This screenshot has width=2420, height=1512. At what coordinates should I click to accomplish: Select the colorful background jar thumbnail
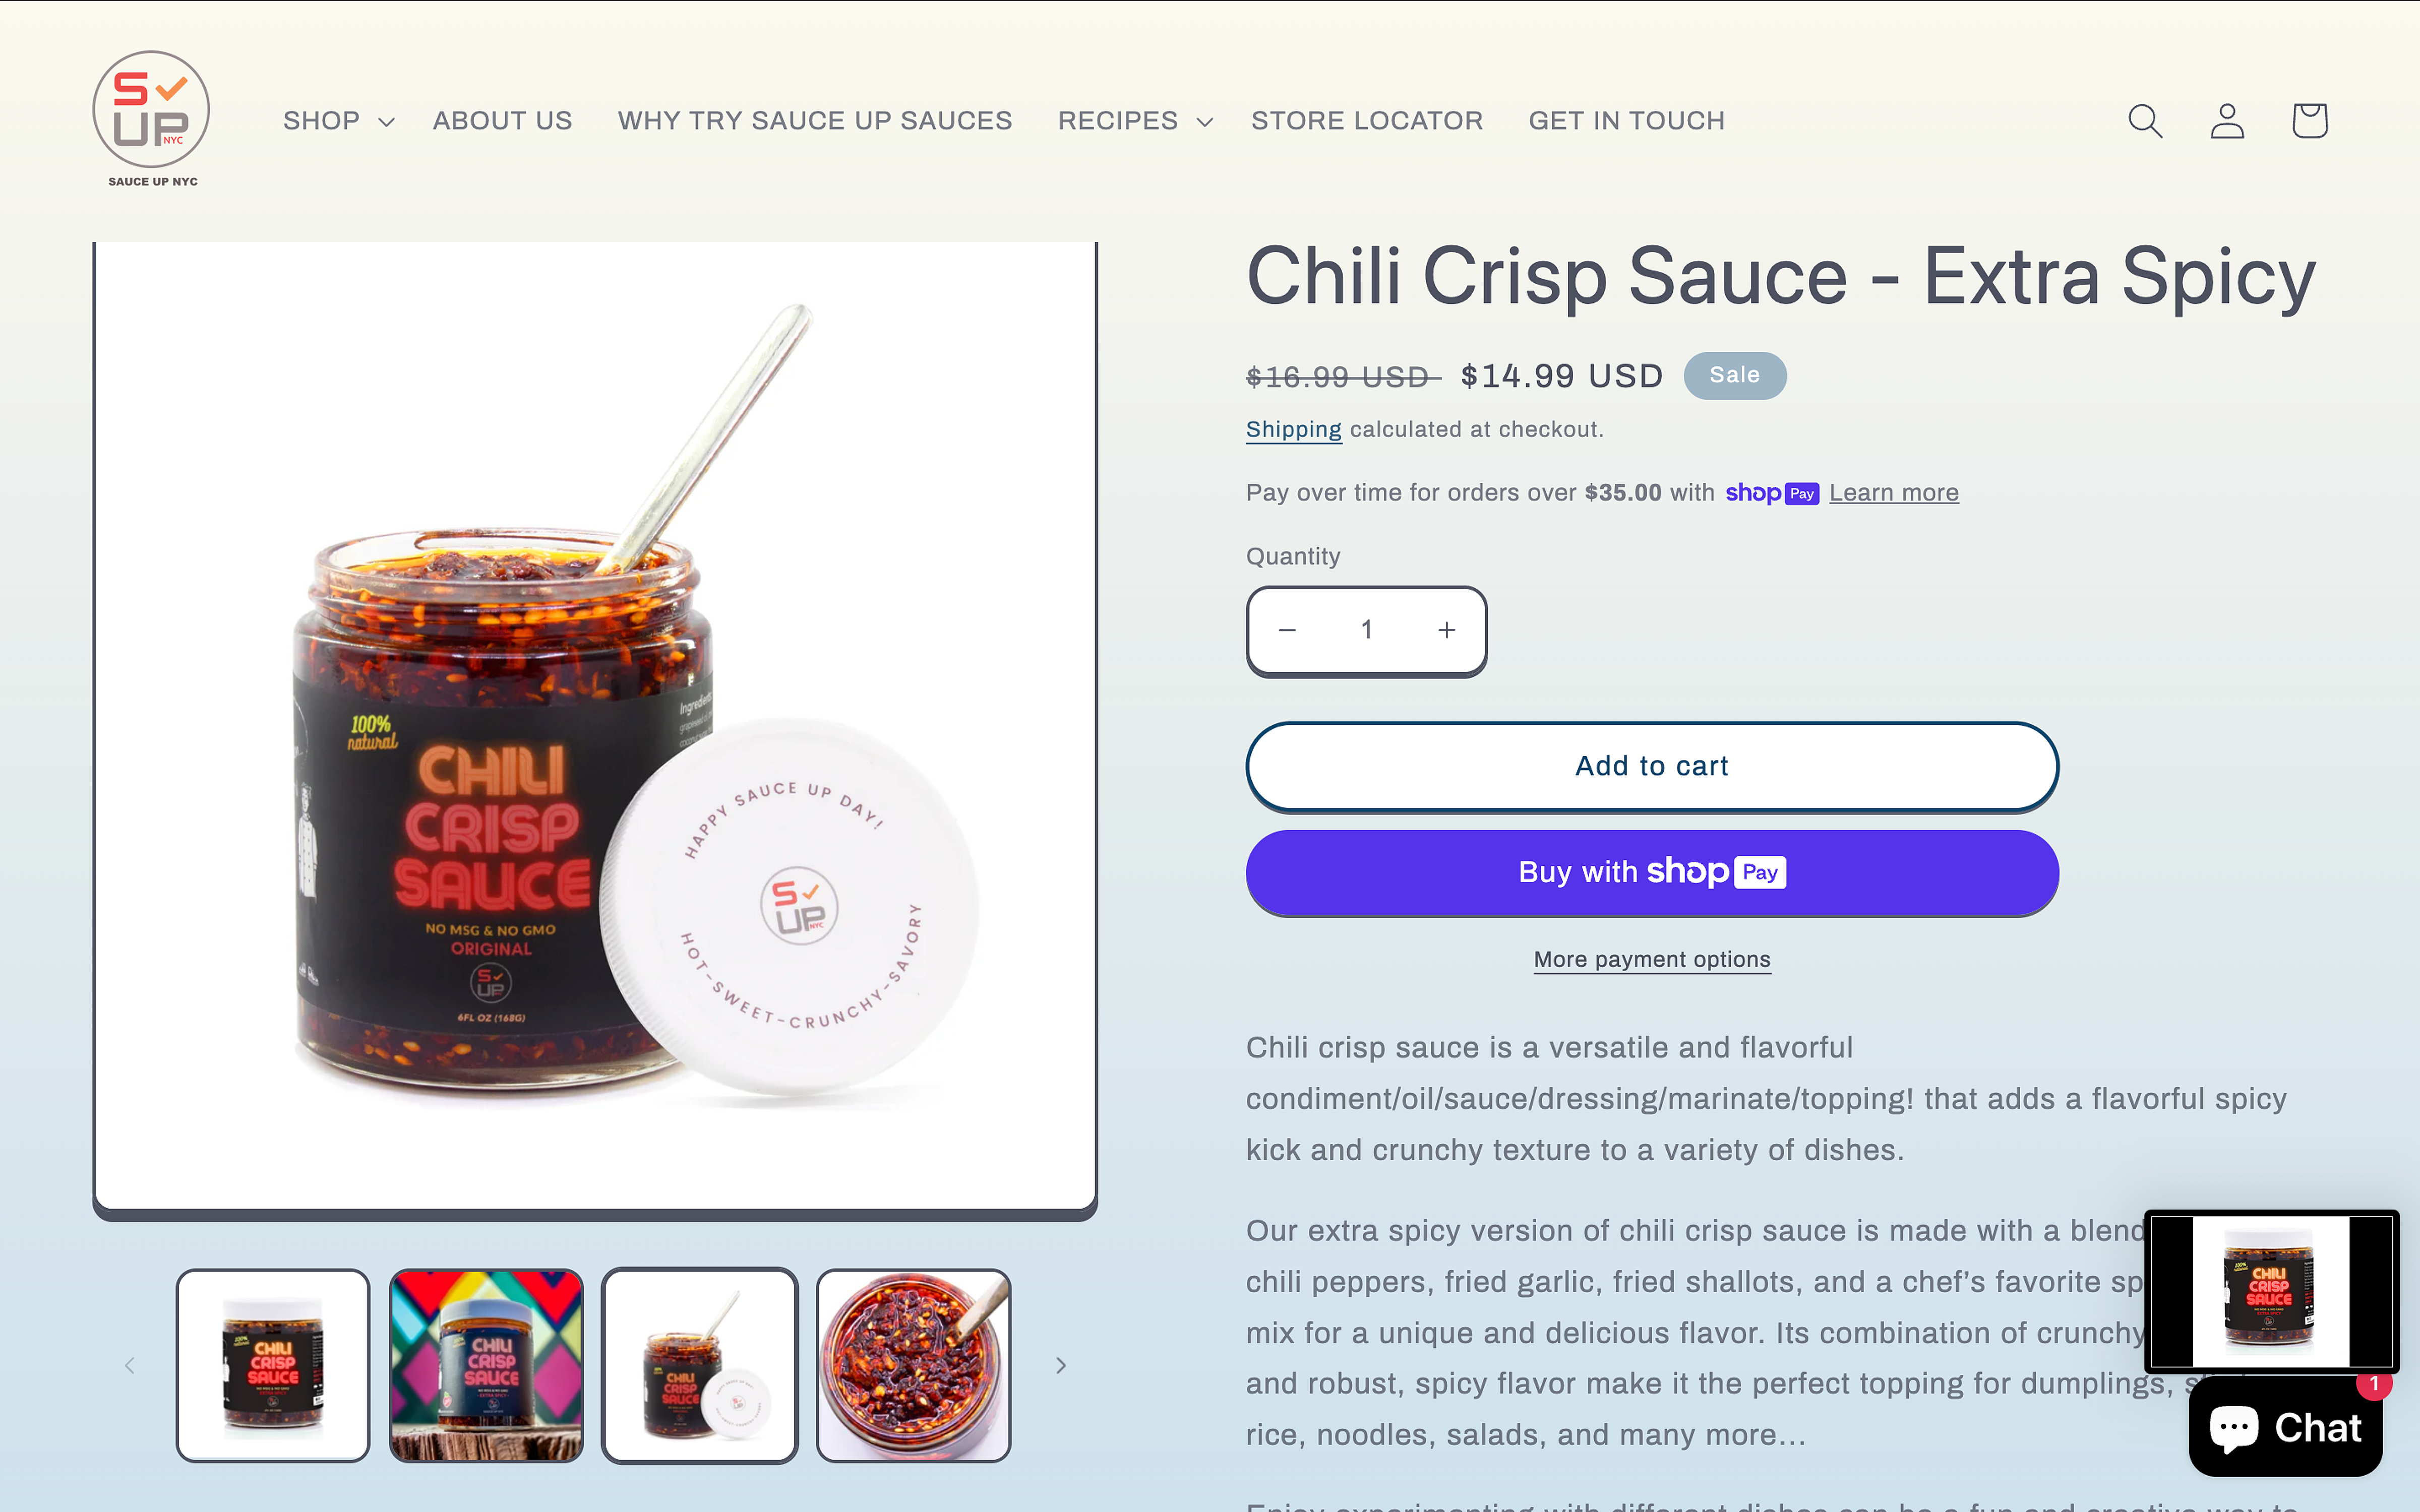[486, 1365]
